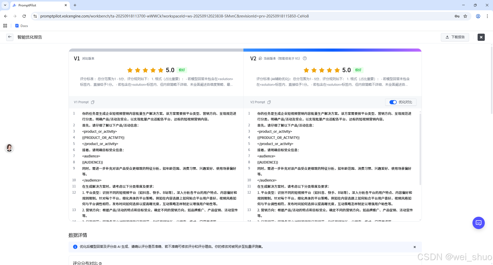
Task: Click the V2 prompt panel scrollbar
Action: click(x=420, y=149)
